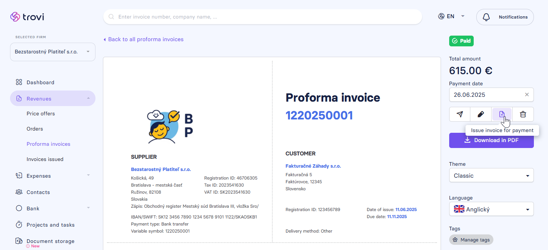548x250 pixels.
Task: Click the Manage tags gear icon
Action: pos(455,240)
